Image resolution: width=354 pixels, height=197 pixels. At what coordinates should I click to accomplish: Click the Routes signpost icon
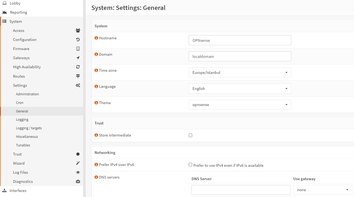point(78,76)
